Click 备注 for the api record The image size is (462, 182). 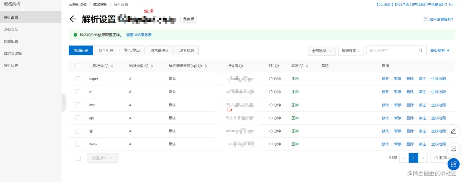pos(422,118)
